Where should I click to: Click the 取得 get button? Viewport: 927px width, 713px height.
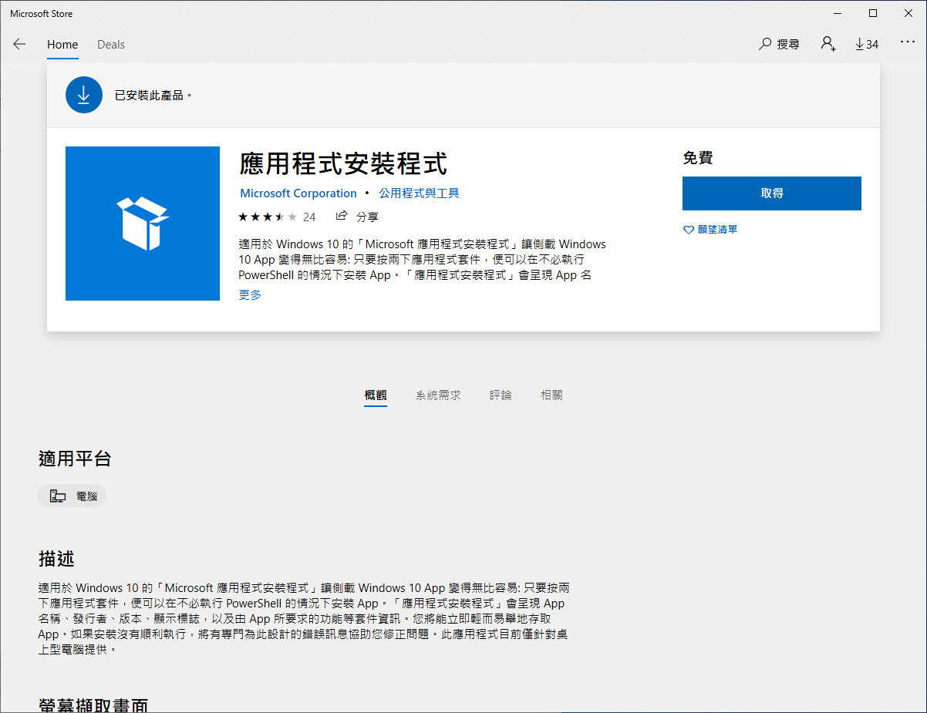(x=772, y=193)
